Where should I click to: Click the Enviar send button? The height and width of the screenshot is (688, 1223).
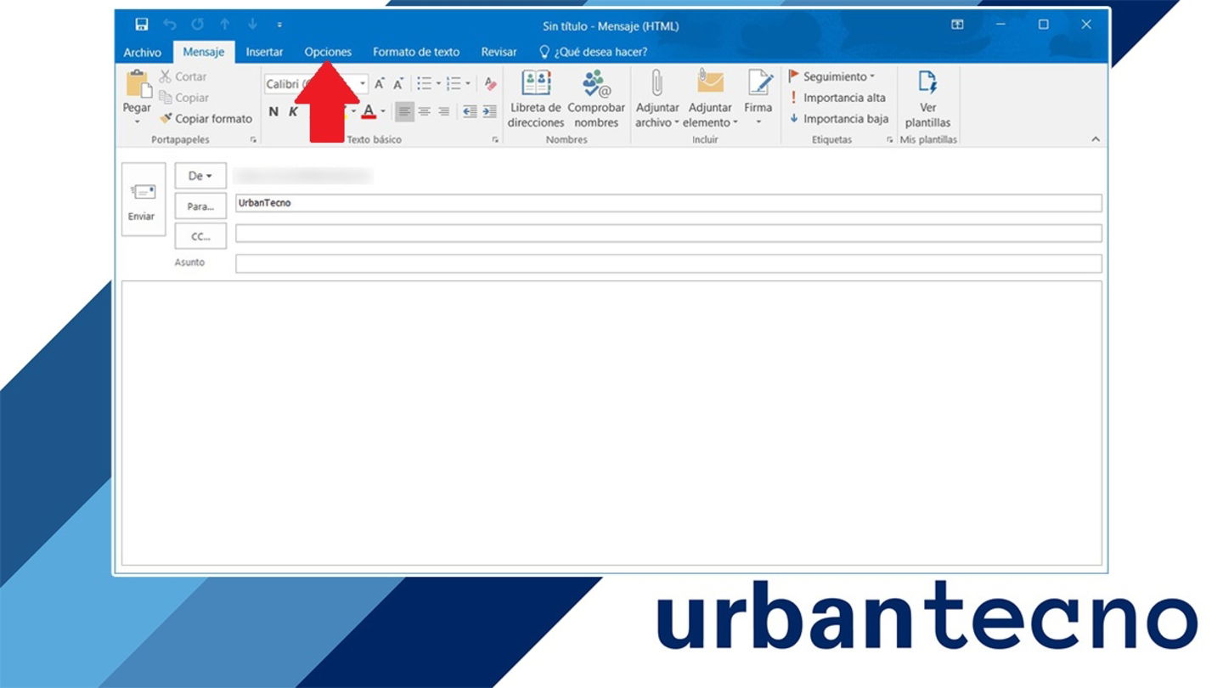coord(143,200)
